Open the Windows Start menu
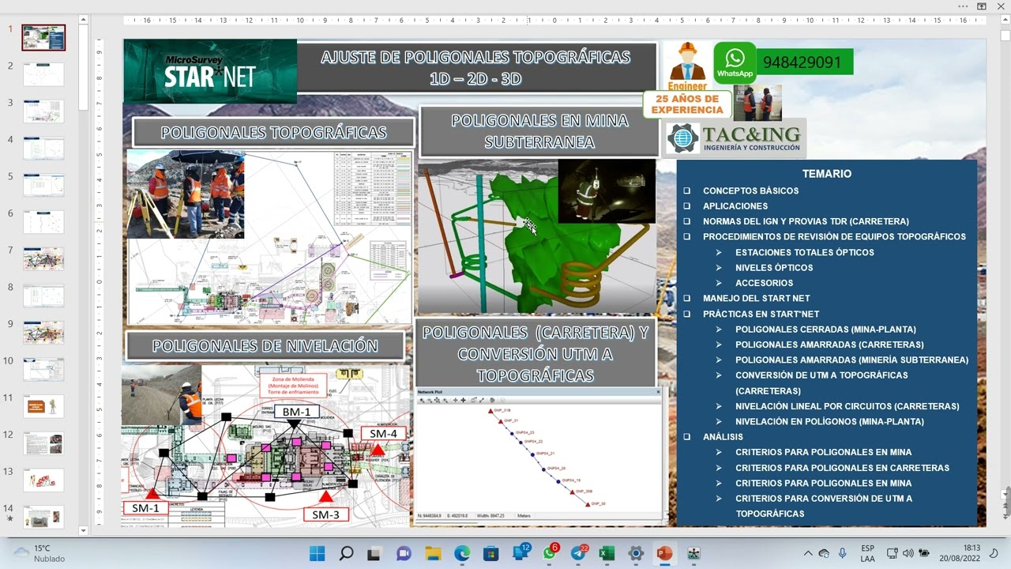The height and width of the screenshot is (569, 1011). click(x=317, y=553)
